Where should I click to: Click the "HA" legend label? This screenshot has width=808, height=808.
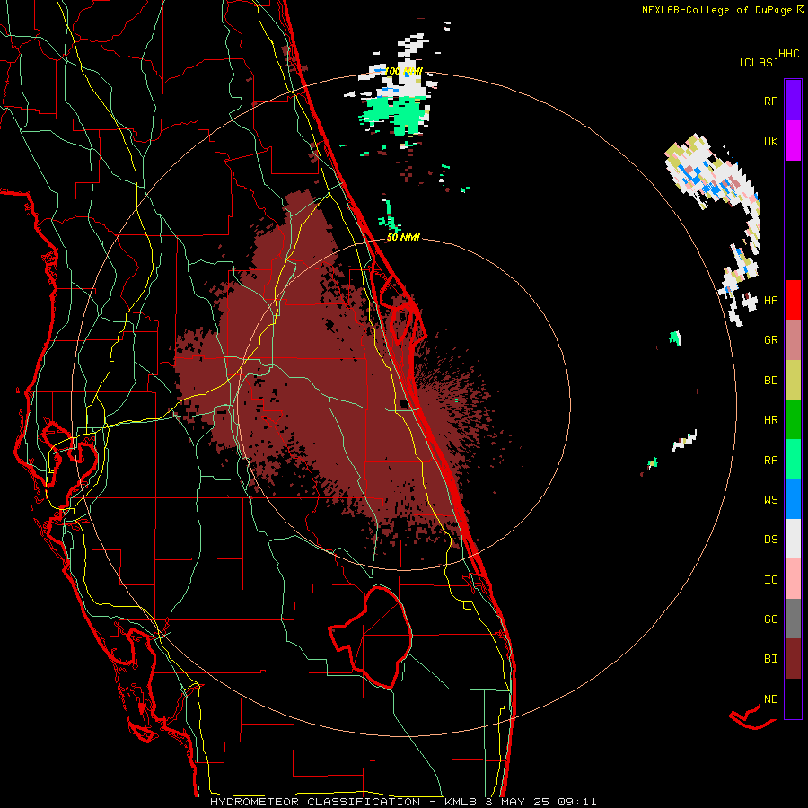click(x=770, y=300)
